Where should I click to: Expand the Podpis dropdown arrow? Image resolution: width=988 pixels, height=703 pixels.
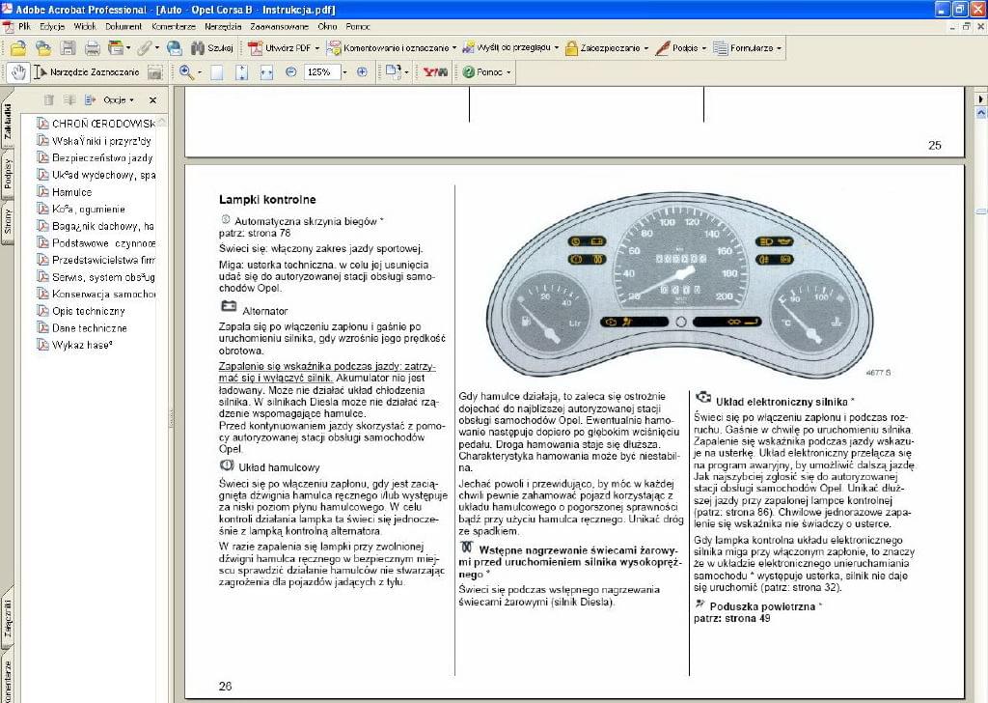pos(703,48)
